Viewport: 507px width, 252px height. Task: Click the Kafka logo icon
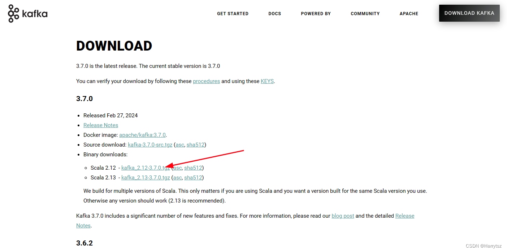14,14
